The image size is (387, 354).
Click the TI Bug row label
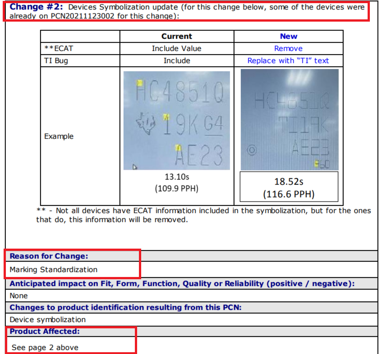tap(56, 61)
